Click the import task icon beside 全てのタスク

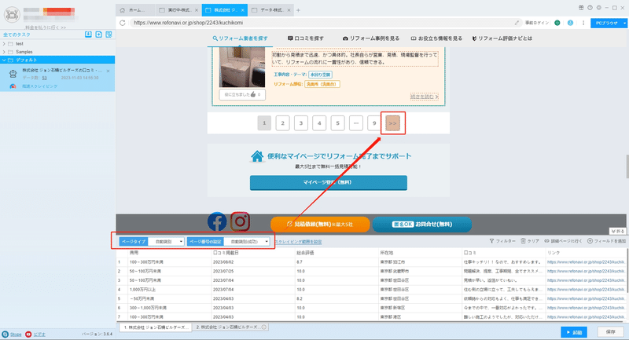(88, 35)
